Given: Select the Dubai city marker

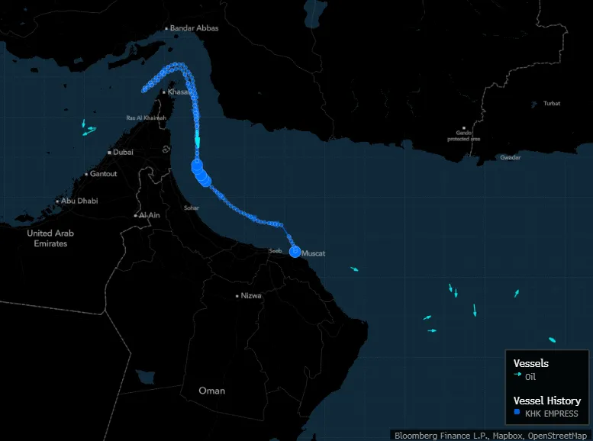Looking at the screenshot, I should pos(109,153).
